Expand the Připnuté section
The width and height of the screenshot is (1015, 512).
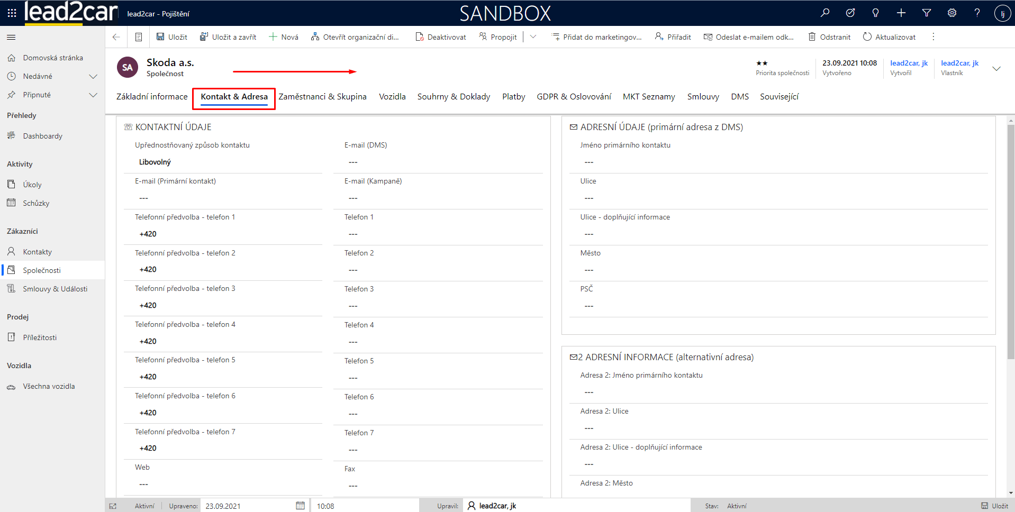[93, 95]
